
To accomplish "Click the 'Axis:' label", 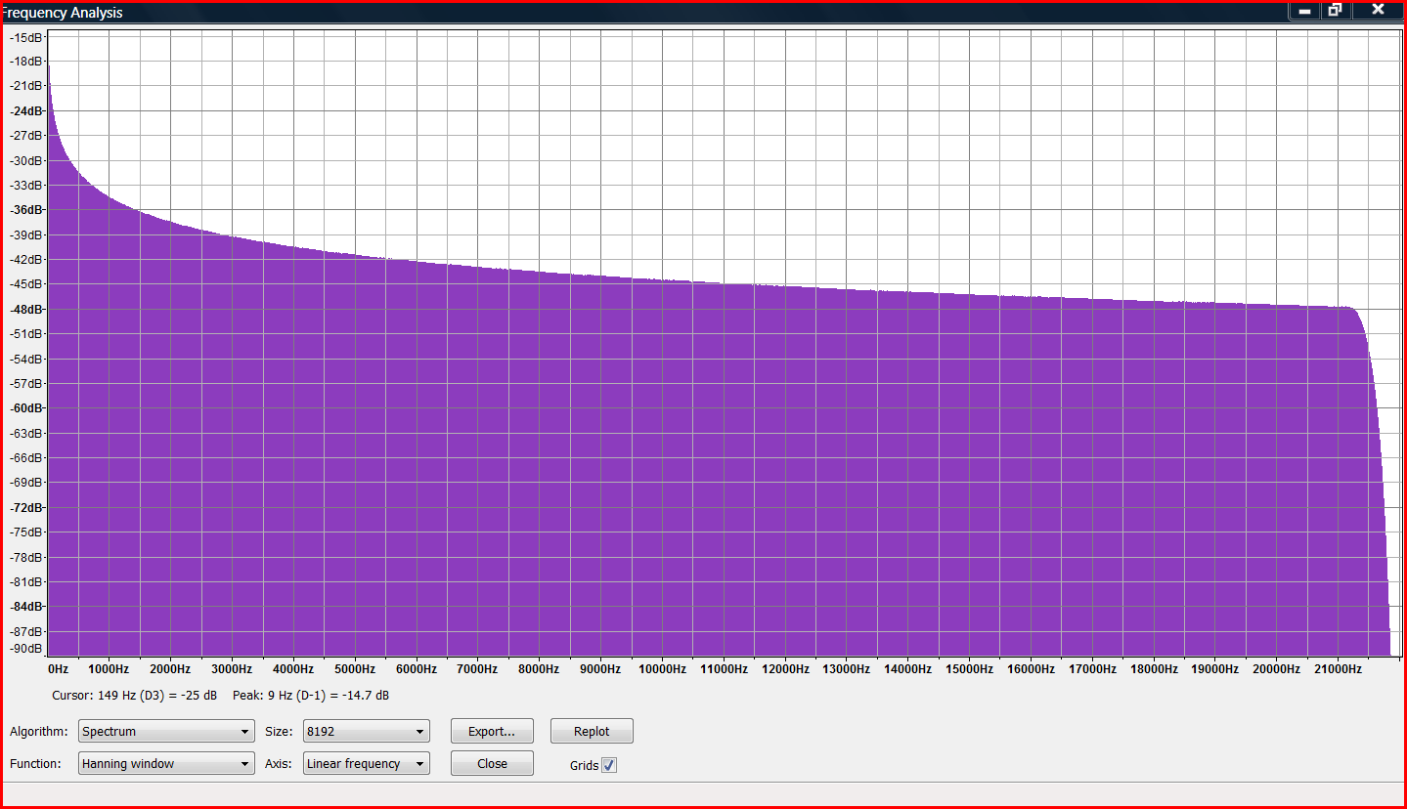I will click(279, 764).
